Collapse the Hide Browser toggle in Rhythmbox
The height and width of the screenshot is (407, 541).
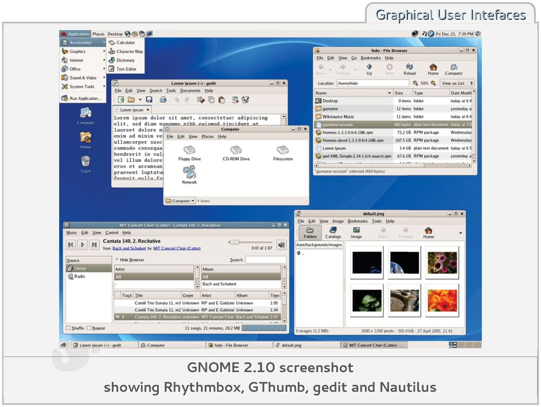tap(130, 260)
